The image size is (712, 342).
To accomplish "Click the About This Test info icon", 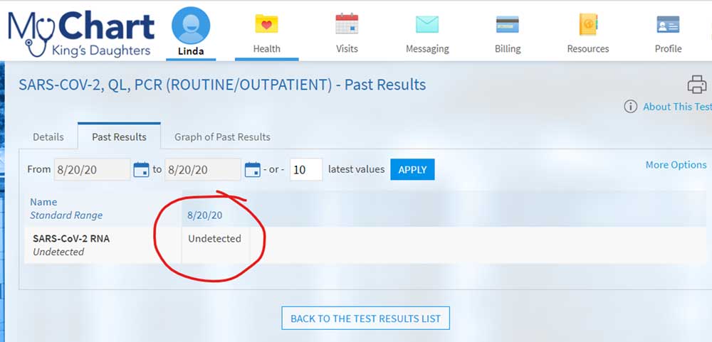I will coord(630,107).
